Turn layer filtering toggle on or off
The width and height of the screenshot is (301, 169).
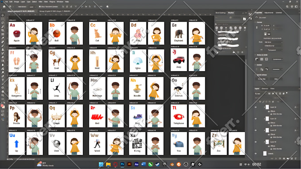(287, 93)
